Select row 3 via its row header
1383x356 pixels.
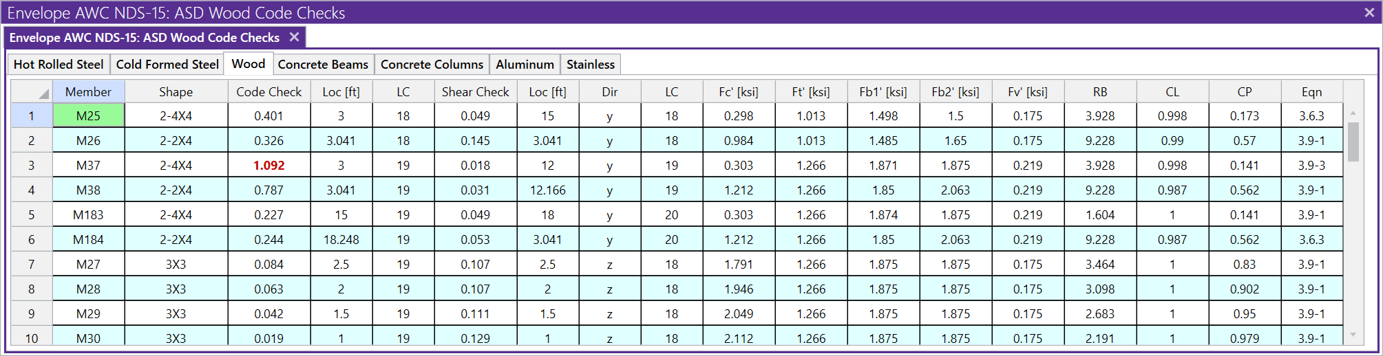tap(32, 166)
